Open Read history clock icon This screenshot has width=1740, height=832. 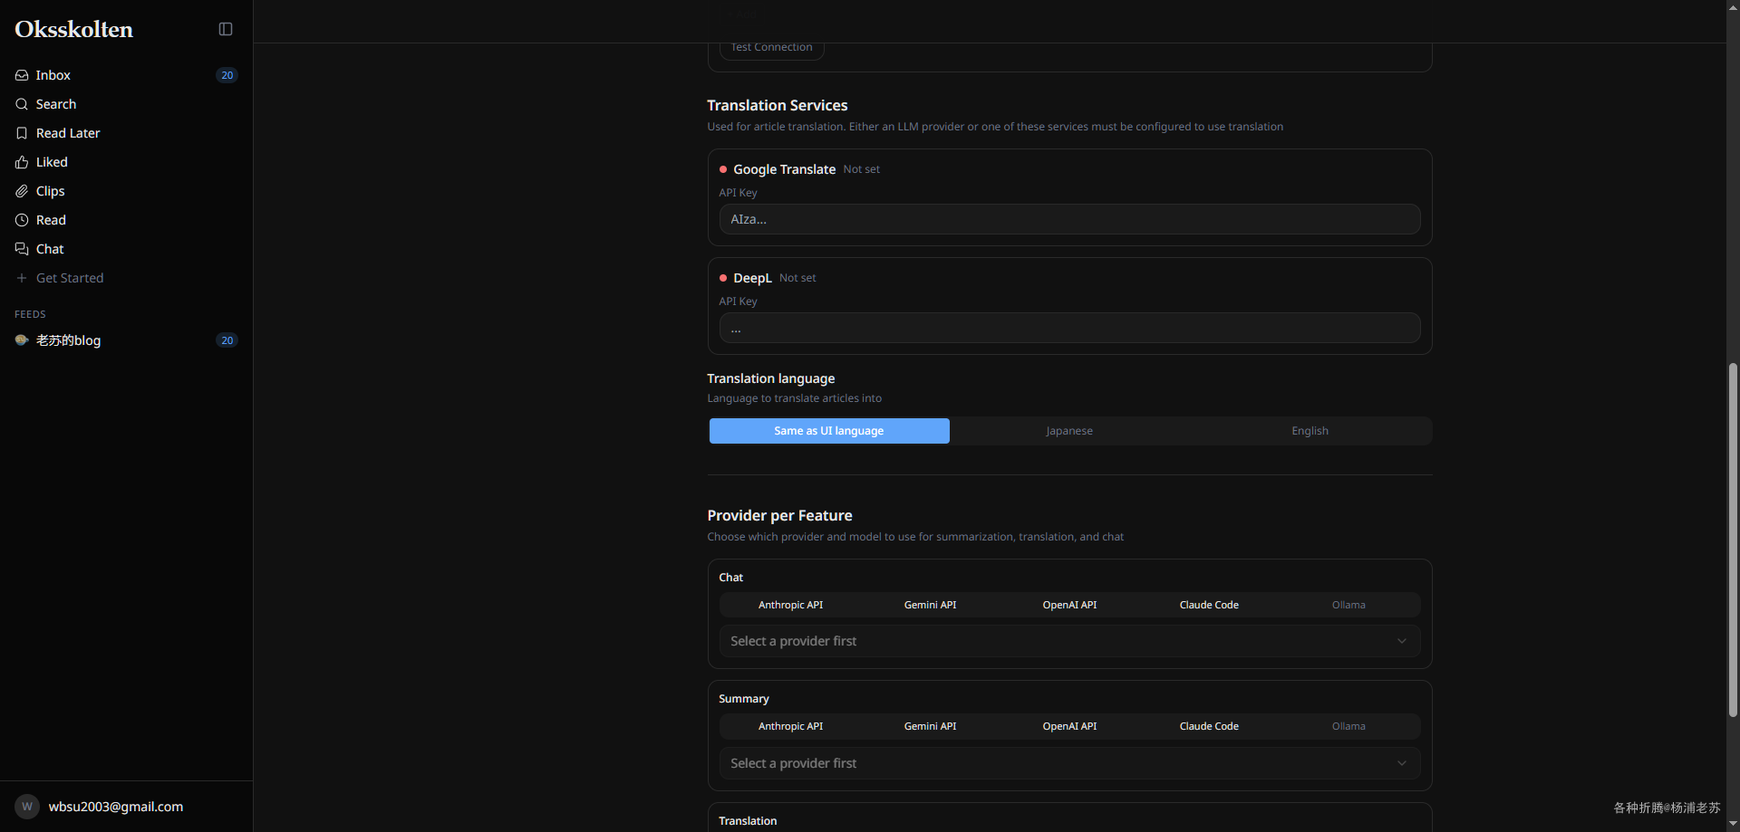22,220
